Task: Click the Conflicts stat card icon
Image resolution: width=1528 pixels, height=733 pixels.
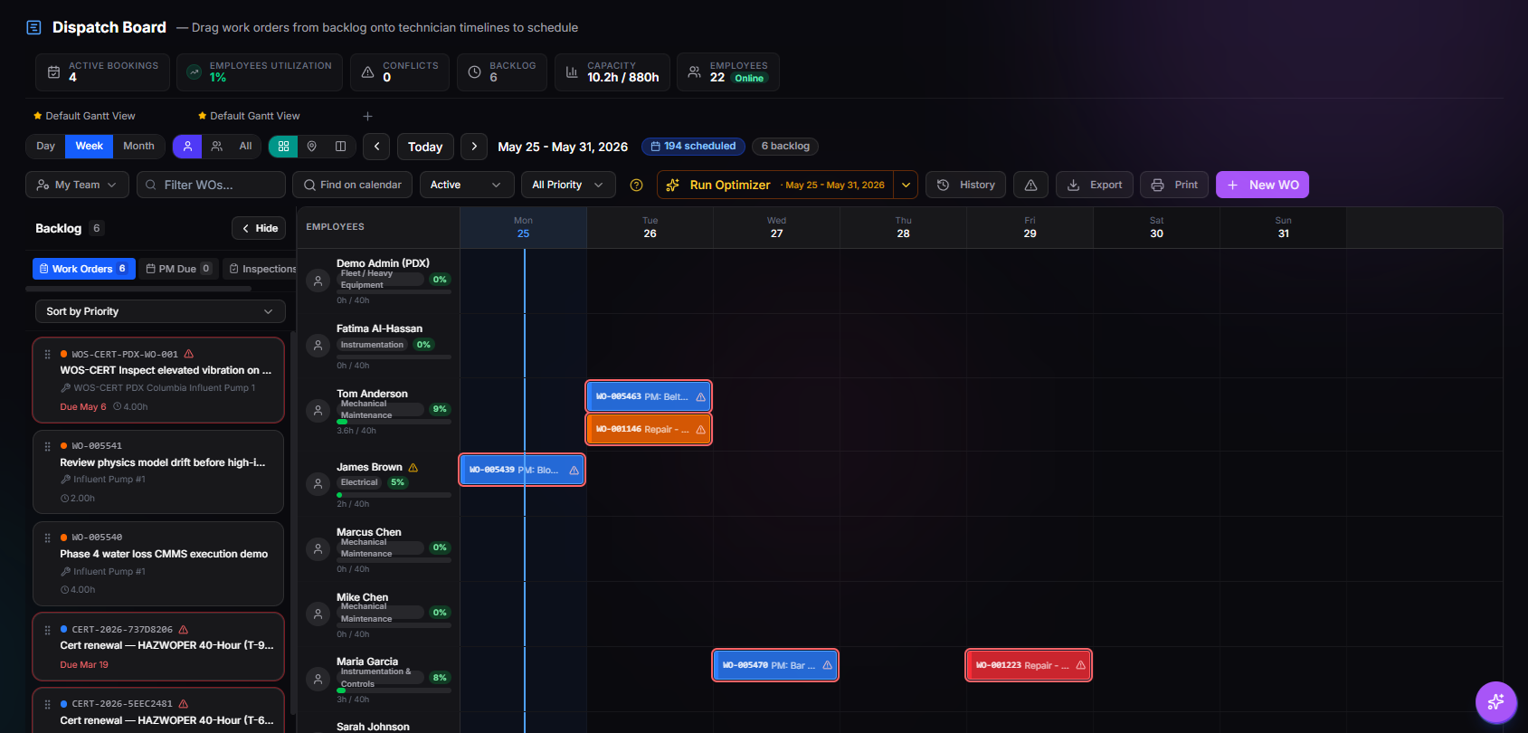Action: pos(367,72)
